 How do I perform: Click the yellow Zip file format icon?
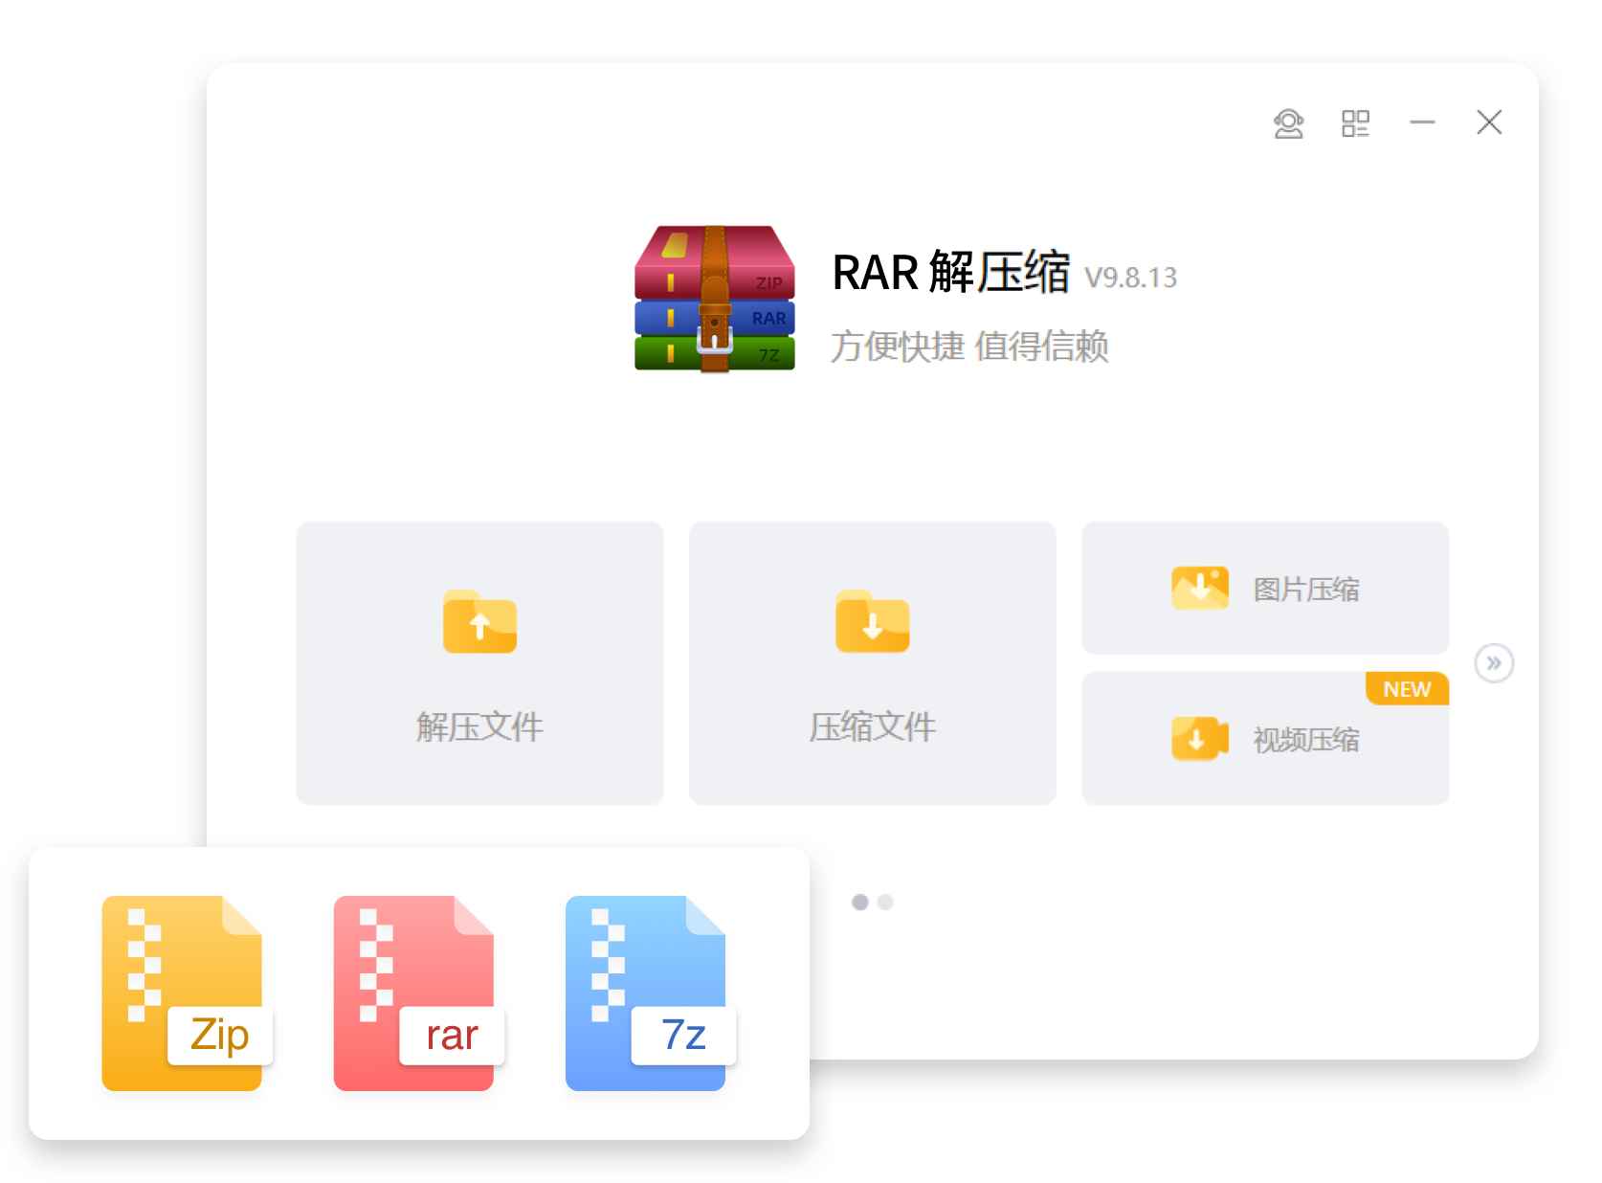point(182,991)
